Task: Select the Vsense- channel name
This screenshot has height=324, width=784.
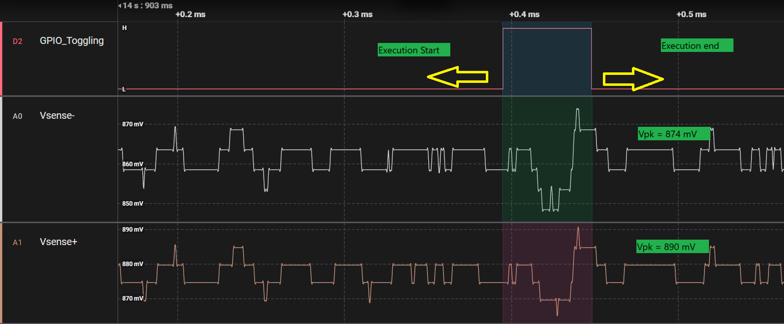Action: (x=57, y=115)
